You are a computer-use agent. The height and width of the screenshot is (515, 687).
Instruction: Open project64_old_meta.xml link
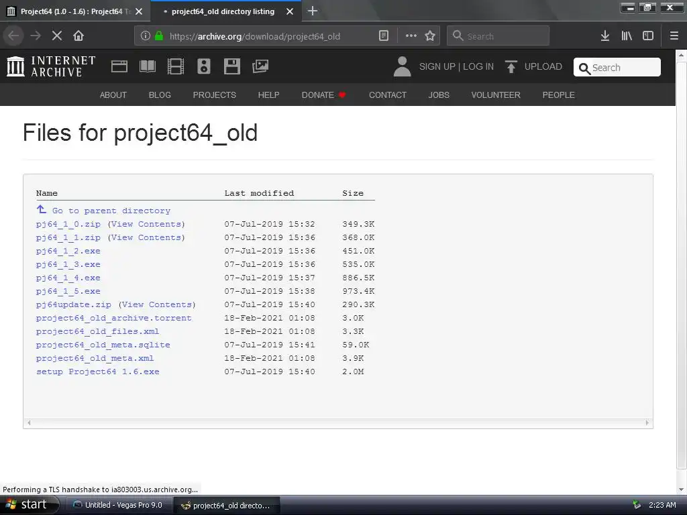click(x=95, y=358)
